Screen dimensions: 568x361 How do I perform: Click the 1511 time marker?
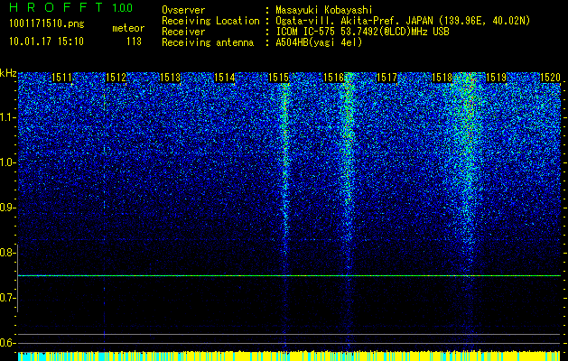pyautogui.click(x=62, y=78)
